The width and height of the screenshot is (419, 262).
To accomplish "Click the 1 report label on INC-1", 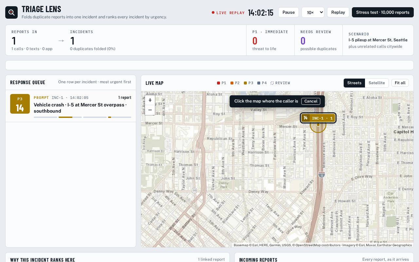I will (125, 98).
